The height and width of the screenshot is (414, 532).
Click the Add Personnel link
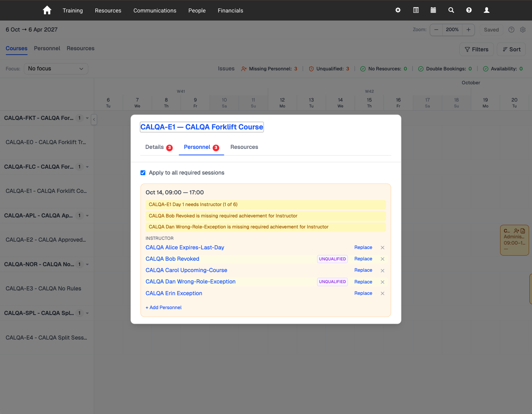163,308
